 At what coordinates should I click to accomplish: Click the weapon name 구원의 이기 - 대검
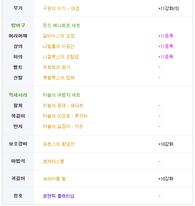(x=61, y=8)
